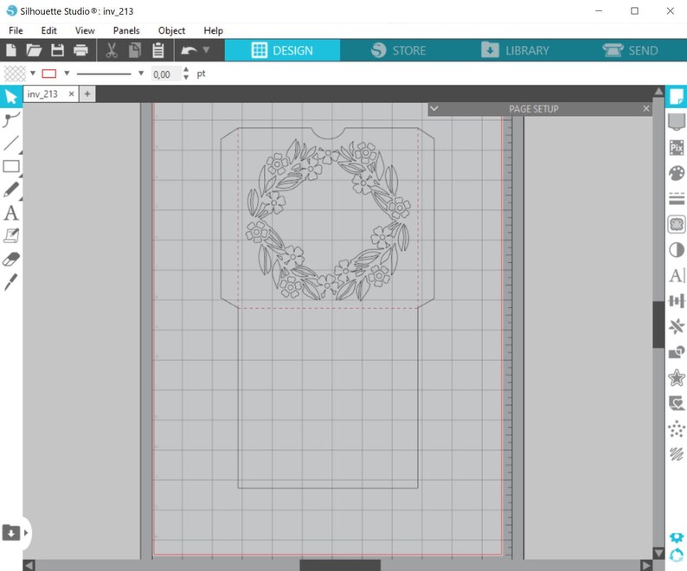Viewport: 687px width, 571px height.
Task: Open the Page Setup panel icon
Action: (676, 96)
